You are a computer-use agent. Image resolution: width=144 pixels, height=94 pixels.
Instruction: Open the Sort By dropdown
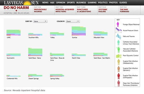pyautogui.click(x=40, y=21)
